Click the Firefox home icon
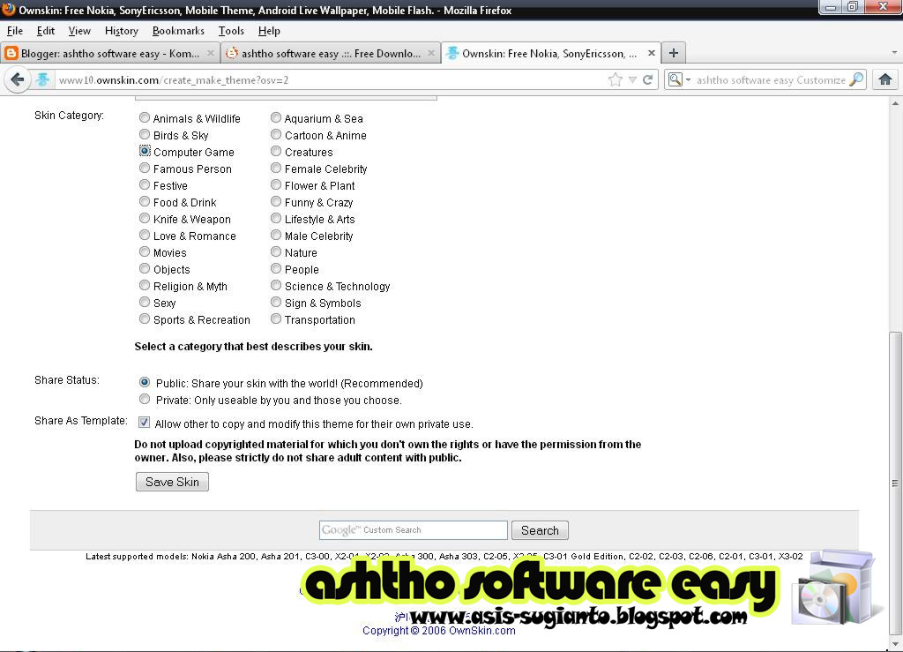The width and height of the screenshot is (903, 652). click(885, 79)
